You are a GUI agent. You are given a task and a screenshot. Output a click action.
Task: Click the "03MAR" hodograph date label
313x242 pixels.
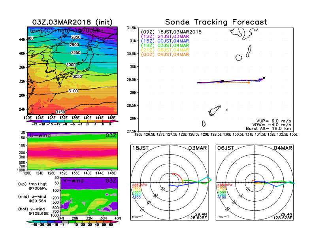click(198, 148)
